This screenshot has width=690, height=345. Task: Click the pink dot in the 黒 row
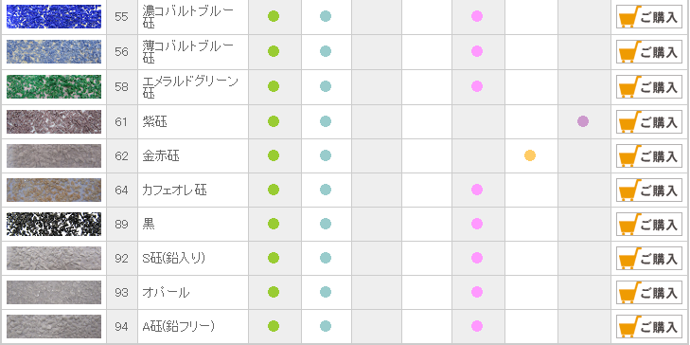click(477, 224)
